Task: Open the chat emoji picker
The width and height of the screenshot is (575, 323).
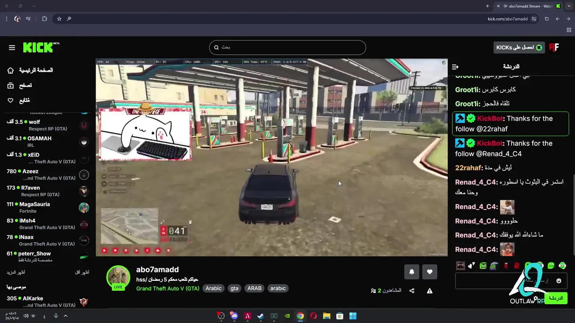Action: pyautogui.click(x=559, y=281)
